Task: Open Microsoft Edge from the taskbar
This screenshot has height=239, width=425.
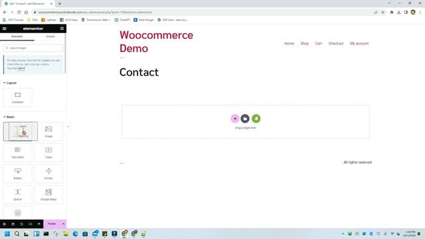Action: pyautogui.click(x=75, y=234)
